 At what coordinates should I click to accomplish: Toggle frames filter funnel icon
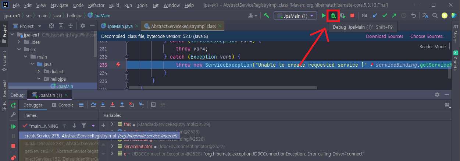click(84, 126)
